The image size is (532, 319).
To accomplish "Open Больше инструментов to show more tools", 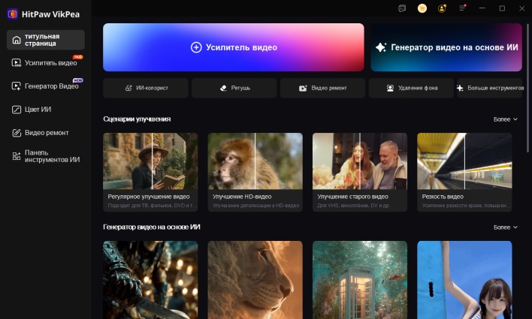I will (490, 88).
